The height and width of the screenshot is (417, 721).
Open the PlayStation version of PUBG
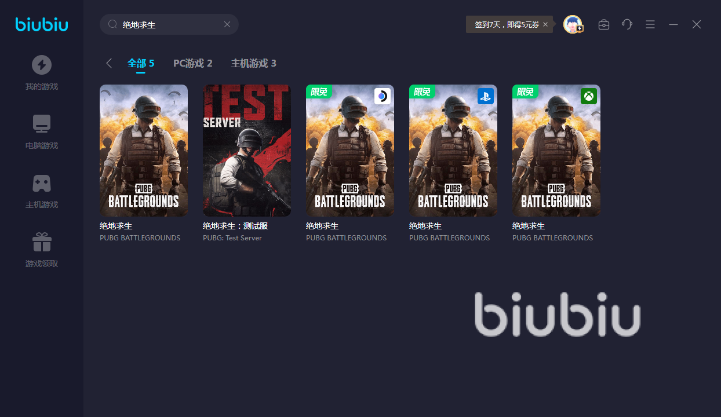pyautogui.click(x=453, y=151)
